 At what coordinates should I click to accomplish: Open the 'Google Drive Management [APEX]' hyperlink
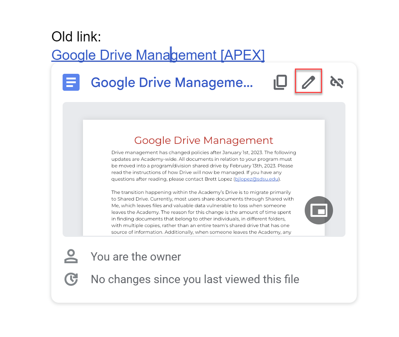[158, 55]
